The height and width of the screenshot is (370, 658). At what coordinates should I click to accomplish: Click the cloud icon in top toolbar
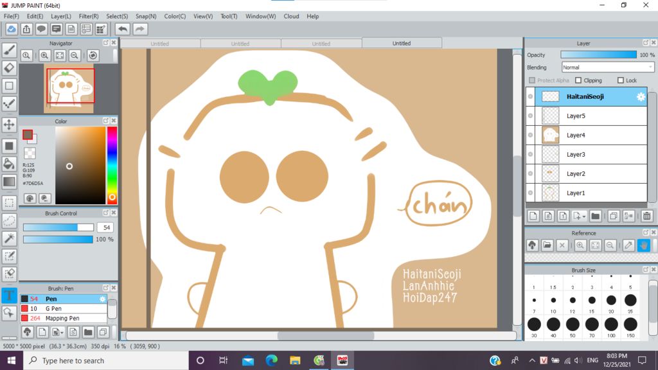[12, 29]
